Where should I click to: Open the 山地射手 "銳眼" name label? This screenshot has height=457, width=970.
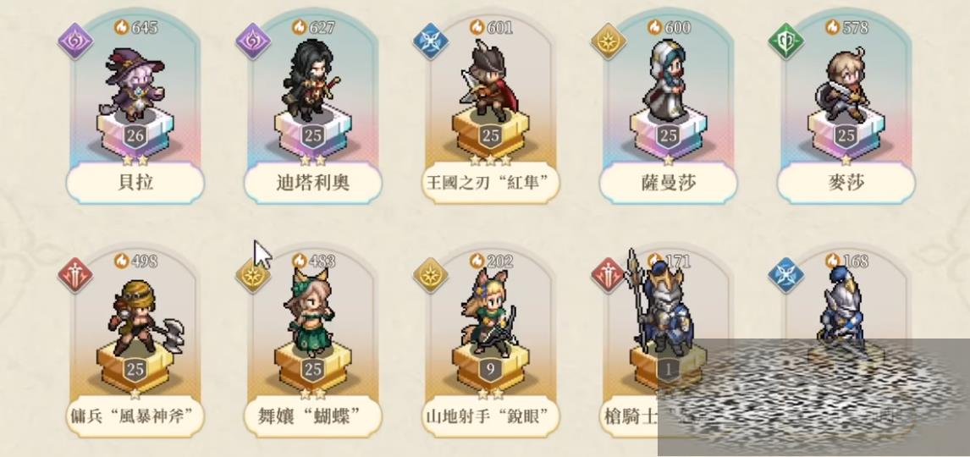[491, 416]
